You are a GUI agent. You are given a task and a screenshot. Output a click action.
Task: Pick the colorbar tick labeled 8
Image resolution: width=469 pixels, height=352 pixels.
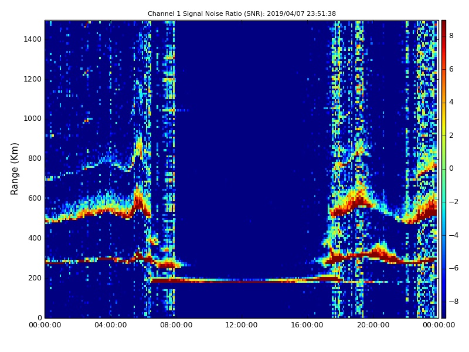(451, 36)
